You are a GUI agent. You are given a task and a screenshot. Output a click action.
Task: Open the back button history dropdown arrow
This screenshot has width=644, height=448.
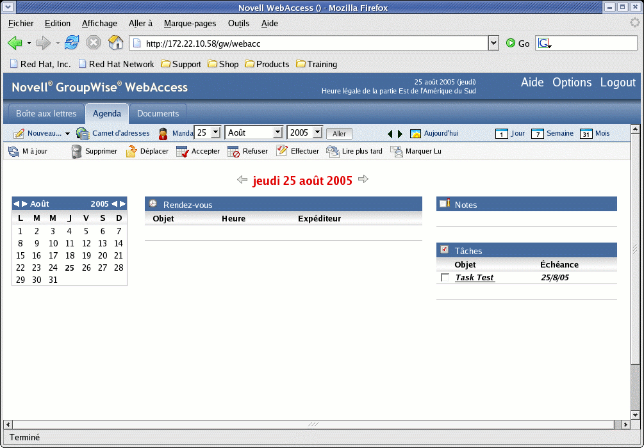29,43
